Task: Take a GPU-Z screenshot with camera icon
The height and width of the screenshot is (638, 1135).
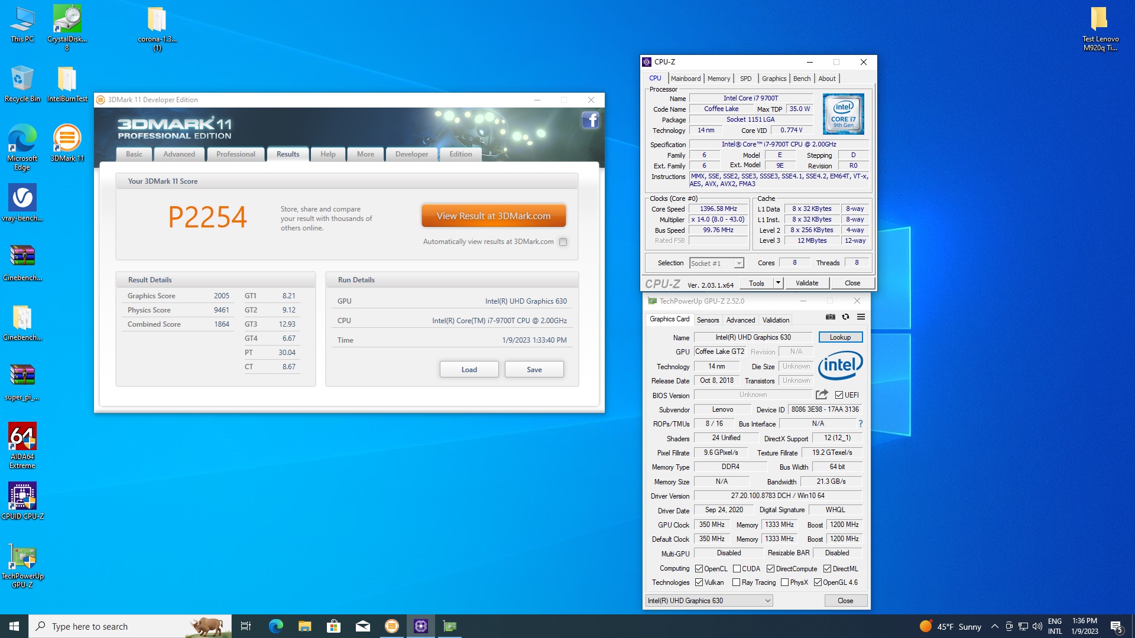Action: [x=830, y=317]
